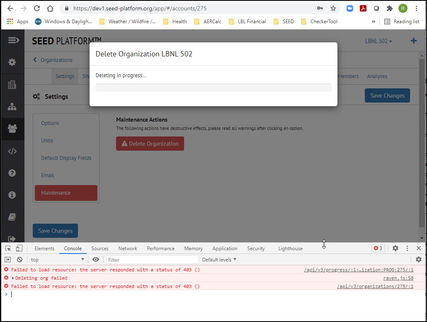Toggle the device emulation icon in DevTools
The height and width of the screenshot is (322, 427).
click(x=19, y=248)
